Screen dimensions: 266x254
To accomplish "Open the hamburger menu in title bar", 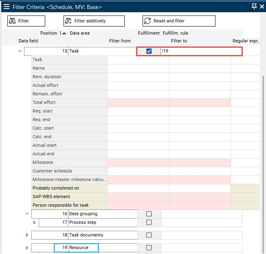I will point(7,7).
